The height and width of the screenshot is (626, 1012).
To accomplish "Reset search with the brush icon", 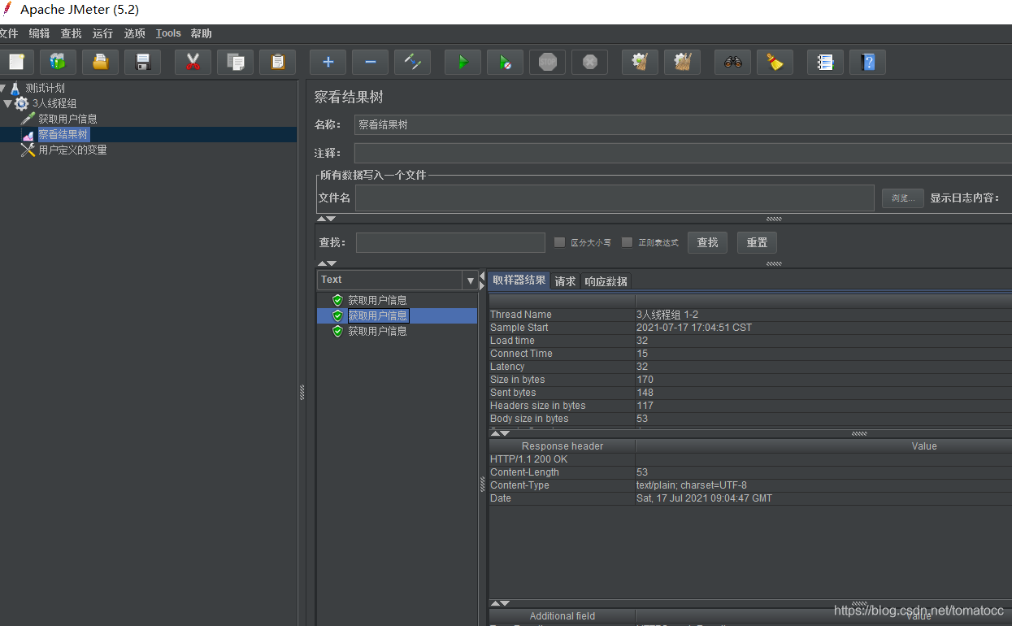I will click(x=775, y=62).
